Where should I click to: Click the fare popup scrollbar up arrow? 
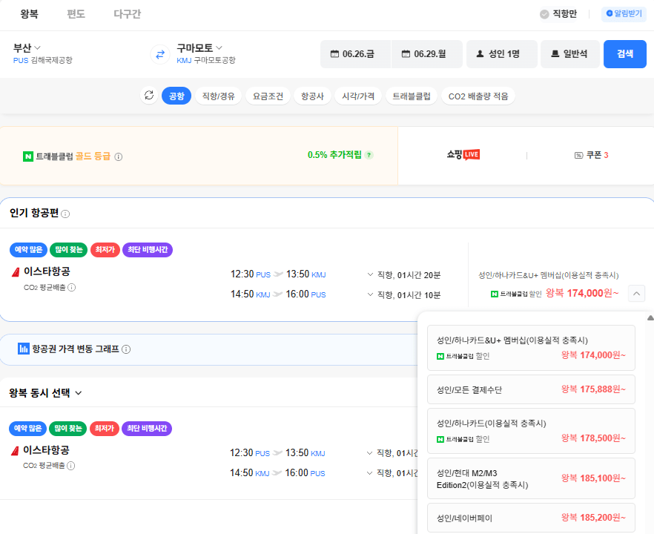[x=650, y=318]
